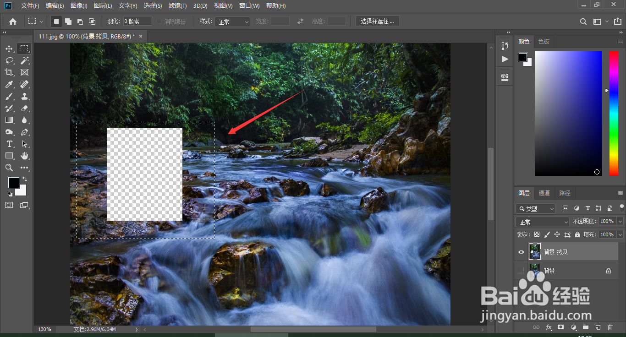Add a layer mask
The image size is (626, 337).
click(x=560, y=327)
